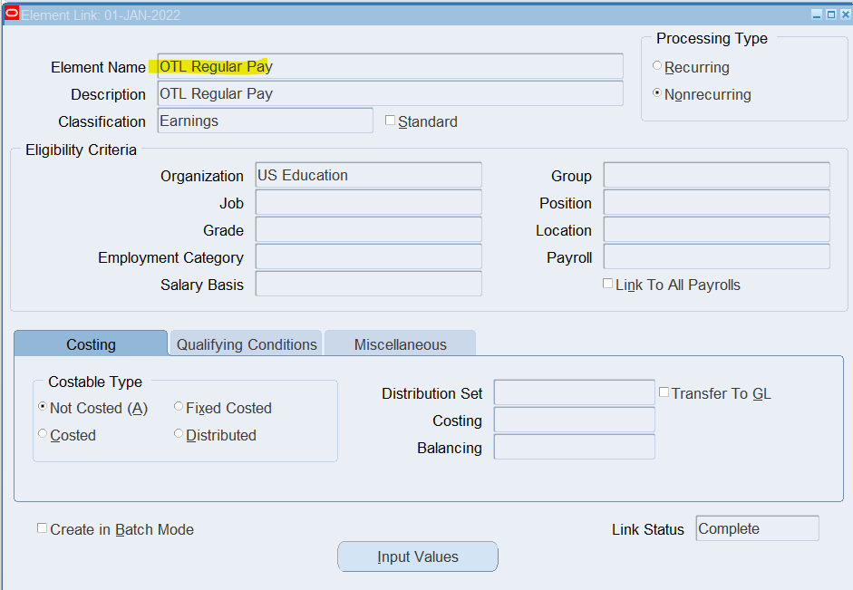This screenshot has height=590, width=853.
Task: Click the Element Name field
Action: click(x=390, y=66)
